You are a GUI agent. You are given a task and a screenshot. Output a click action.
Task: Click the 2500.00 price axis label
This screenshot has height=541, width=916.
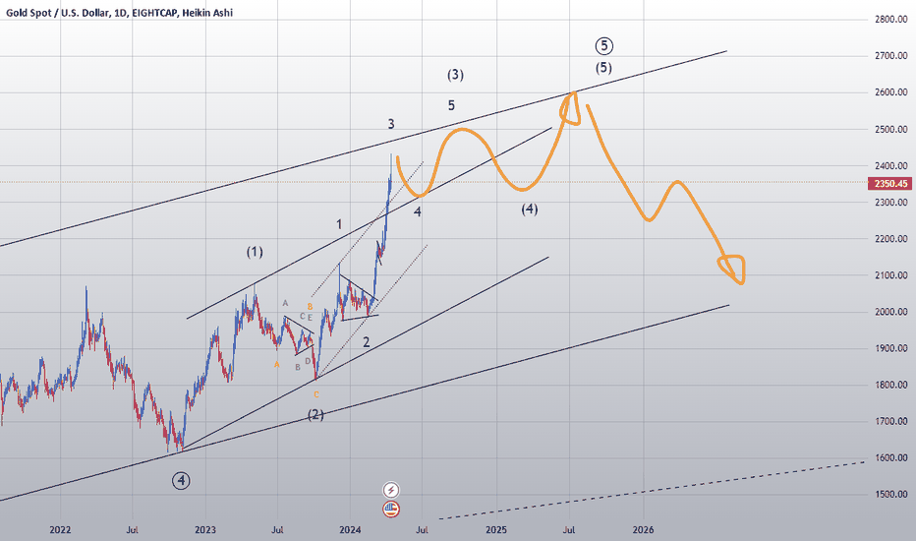click(x=890, y=129)
